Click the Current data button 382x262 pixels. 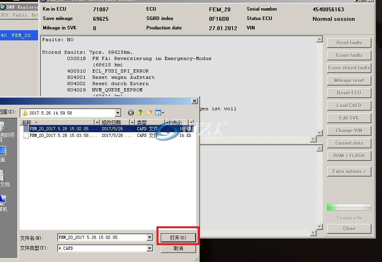349,143
